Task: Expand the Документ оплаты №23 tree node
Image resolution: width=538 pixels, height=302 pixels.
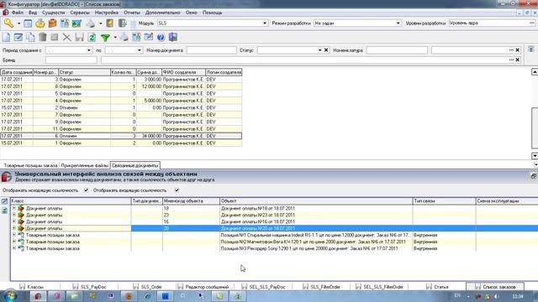Action: coord(14,215)
